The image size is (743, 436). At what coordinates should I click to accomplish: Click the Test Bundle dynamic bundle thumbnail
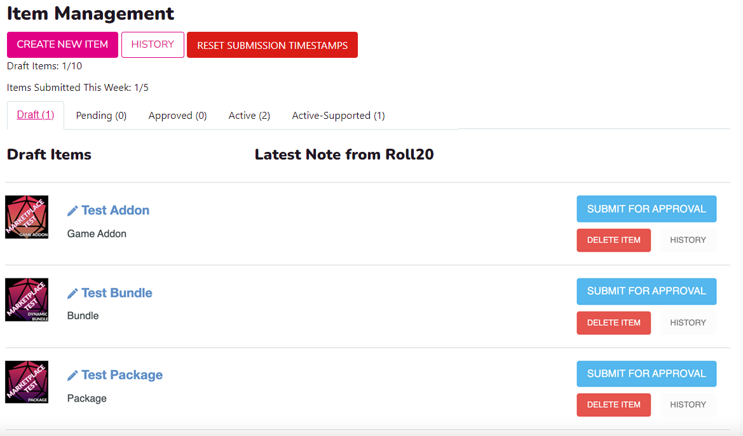coord(26,299)
